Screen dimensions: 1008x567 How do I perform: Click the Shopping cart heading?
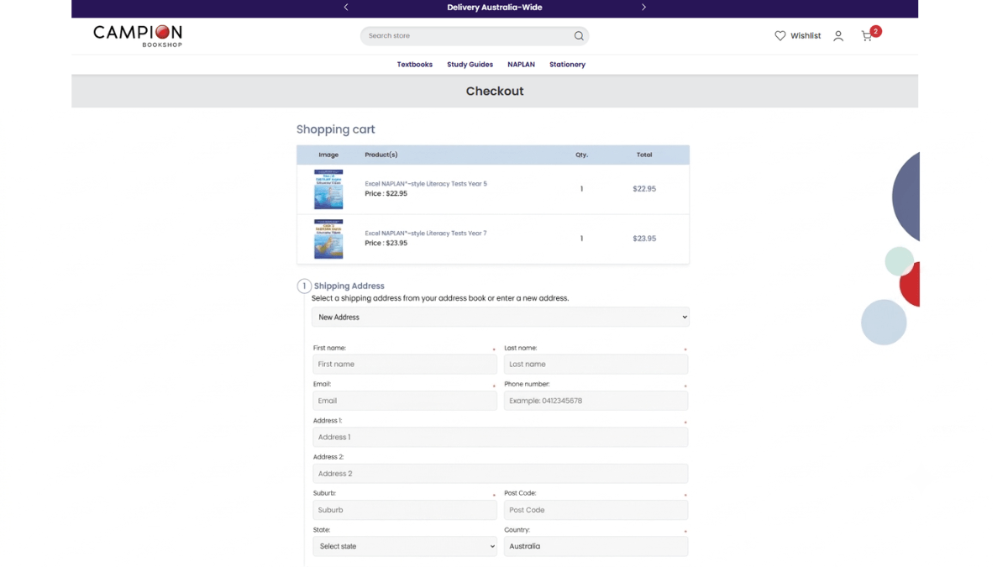coord(336,129)
